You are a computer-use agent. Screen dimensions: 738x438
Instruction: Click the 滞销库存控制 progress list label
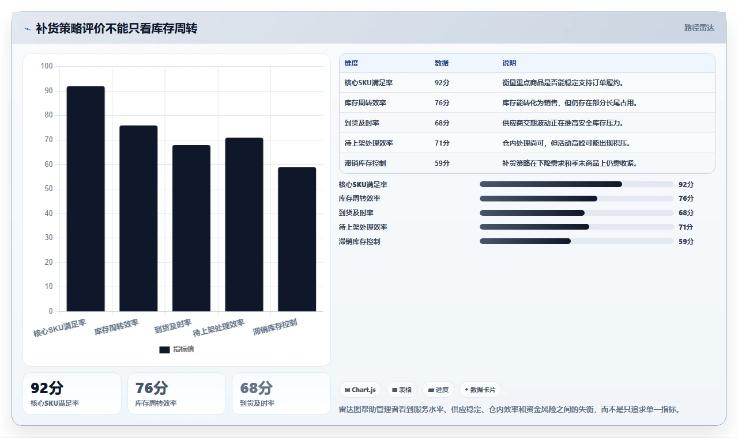click(359, 242)
